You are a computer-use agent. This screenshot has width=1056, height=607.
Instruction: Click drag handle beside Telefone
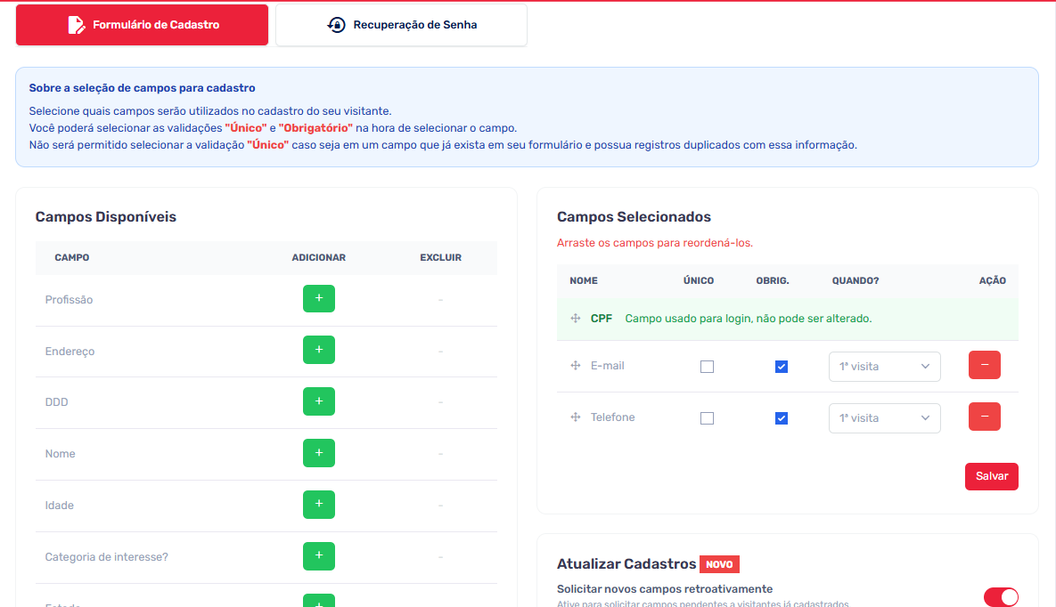tap(576, 417)
